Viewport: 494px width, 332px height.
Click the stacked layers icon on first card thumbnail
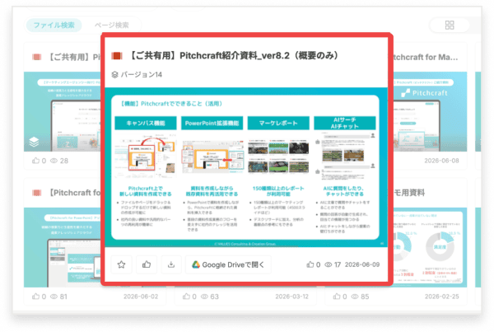[34, 143]
